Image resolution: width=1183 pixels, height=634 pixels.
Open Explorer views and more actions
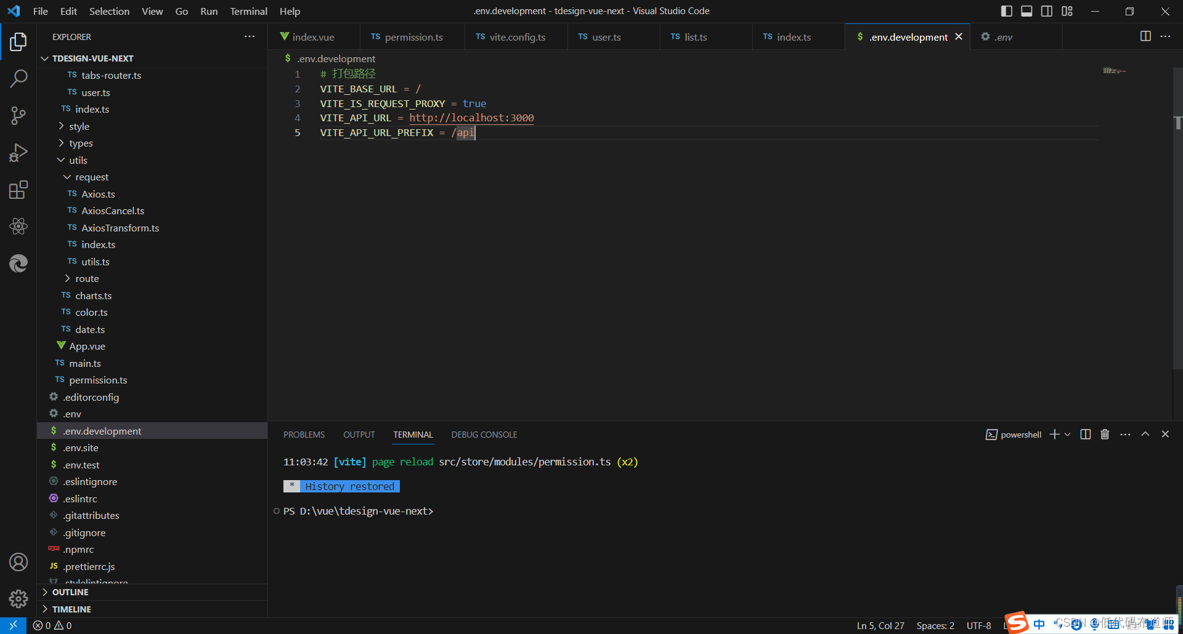(250, 37)
